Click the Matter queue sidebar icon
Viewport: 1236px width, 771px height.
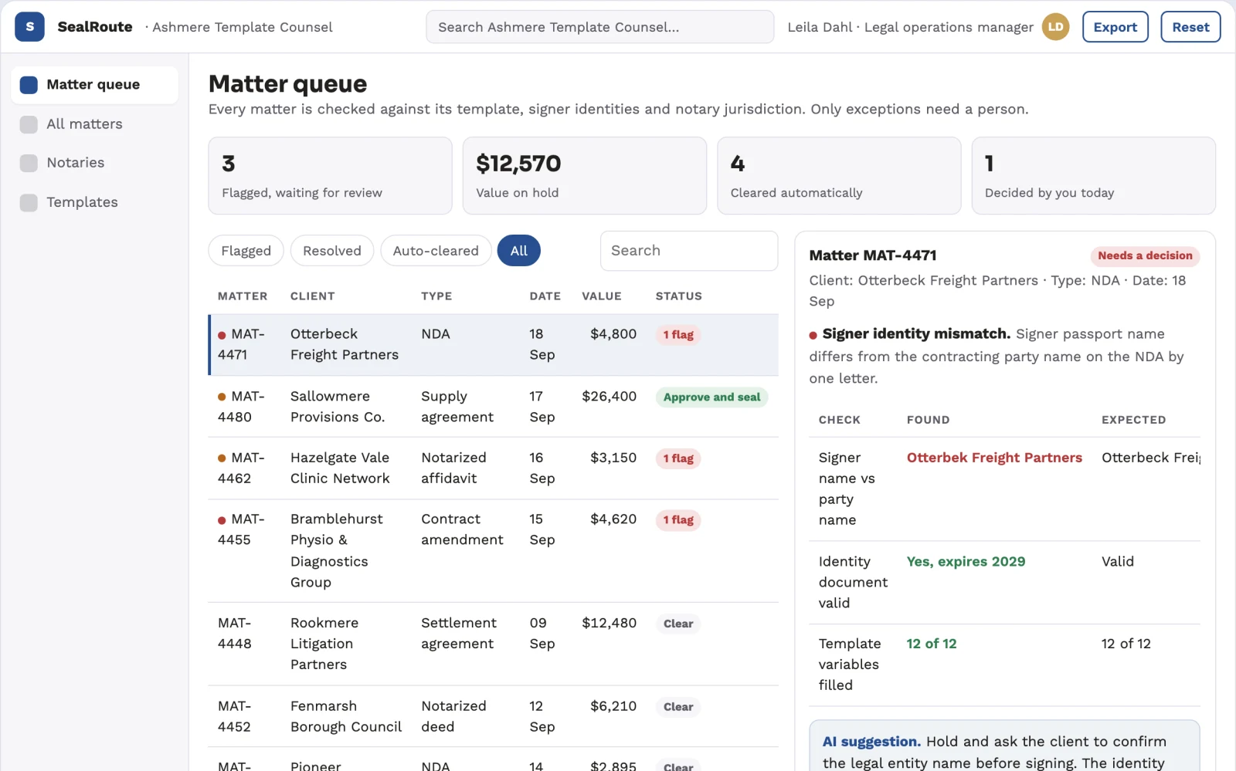click(x=29, y=85)
